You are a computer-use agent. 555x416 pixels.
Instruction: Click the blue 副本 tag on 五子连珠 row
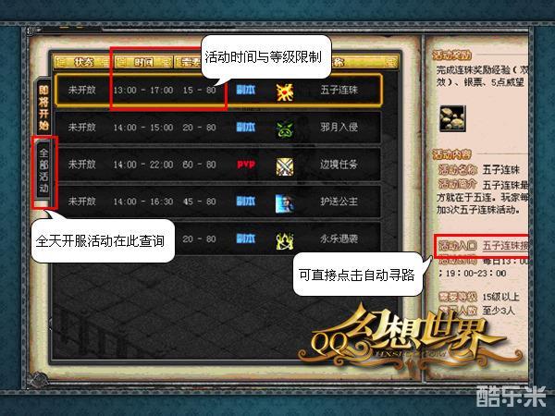[x=246, y=90]
